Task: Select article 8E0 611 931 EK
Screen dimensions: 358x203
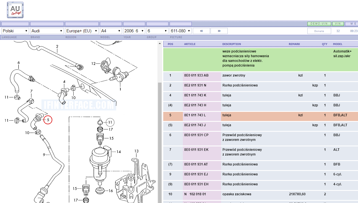Action: 196,150
